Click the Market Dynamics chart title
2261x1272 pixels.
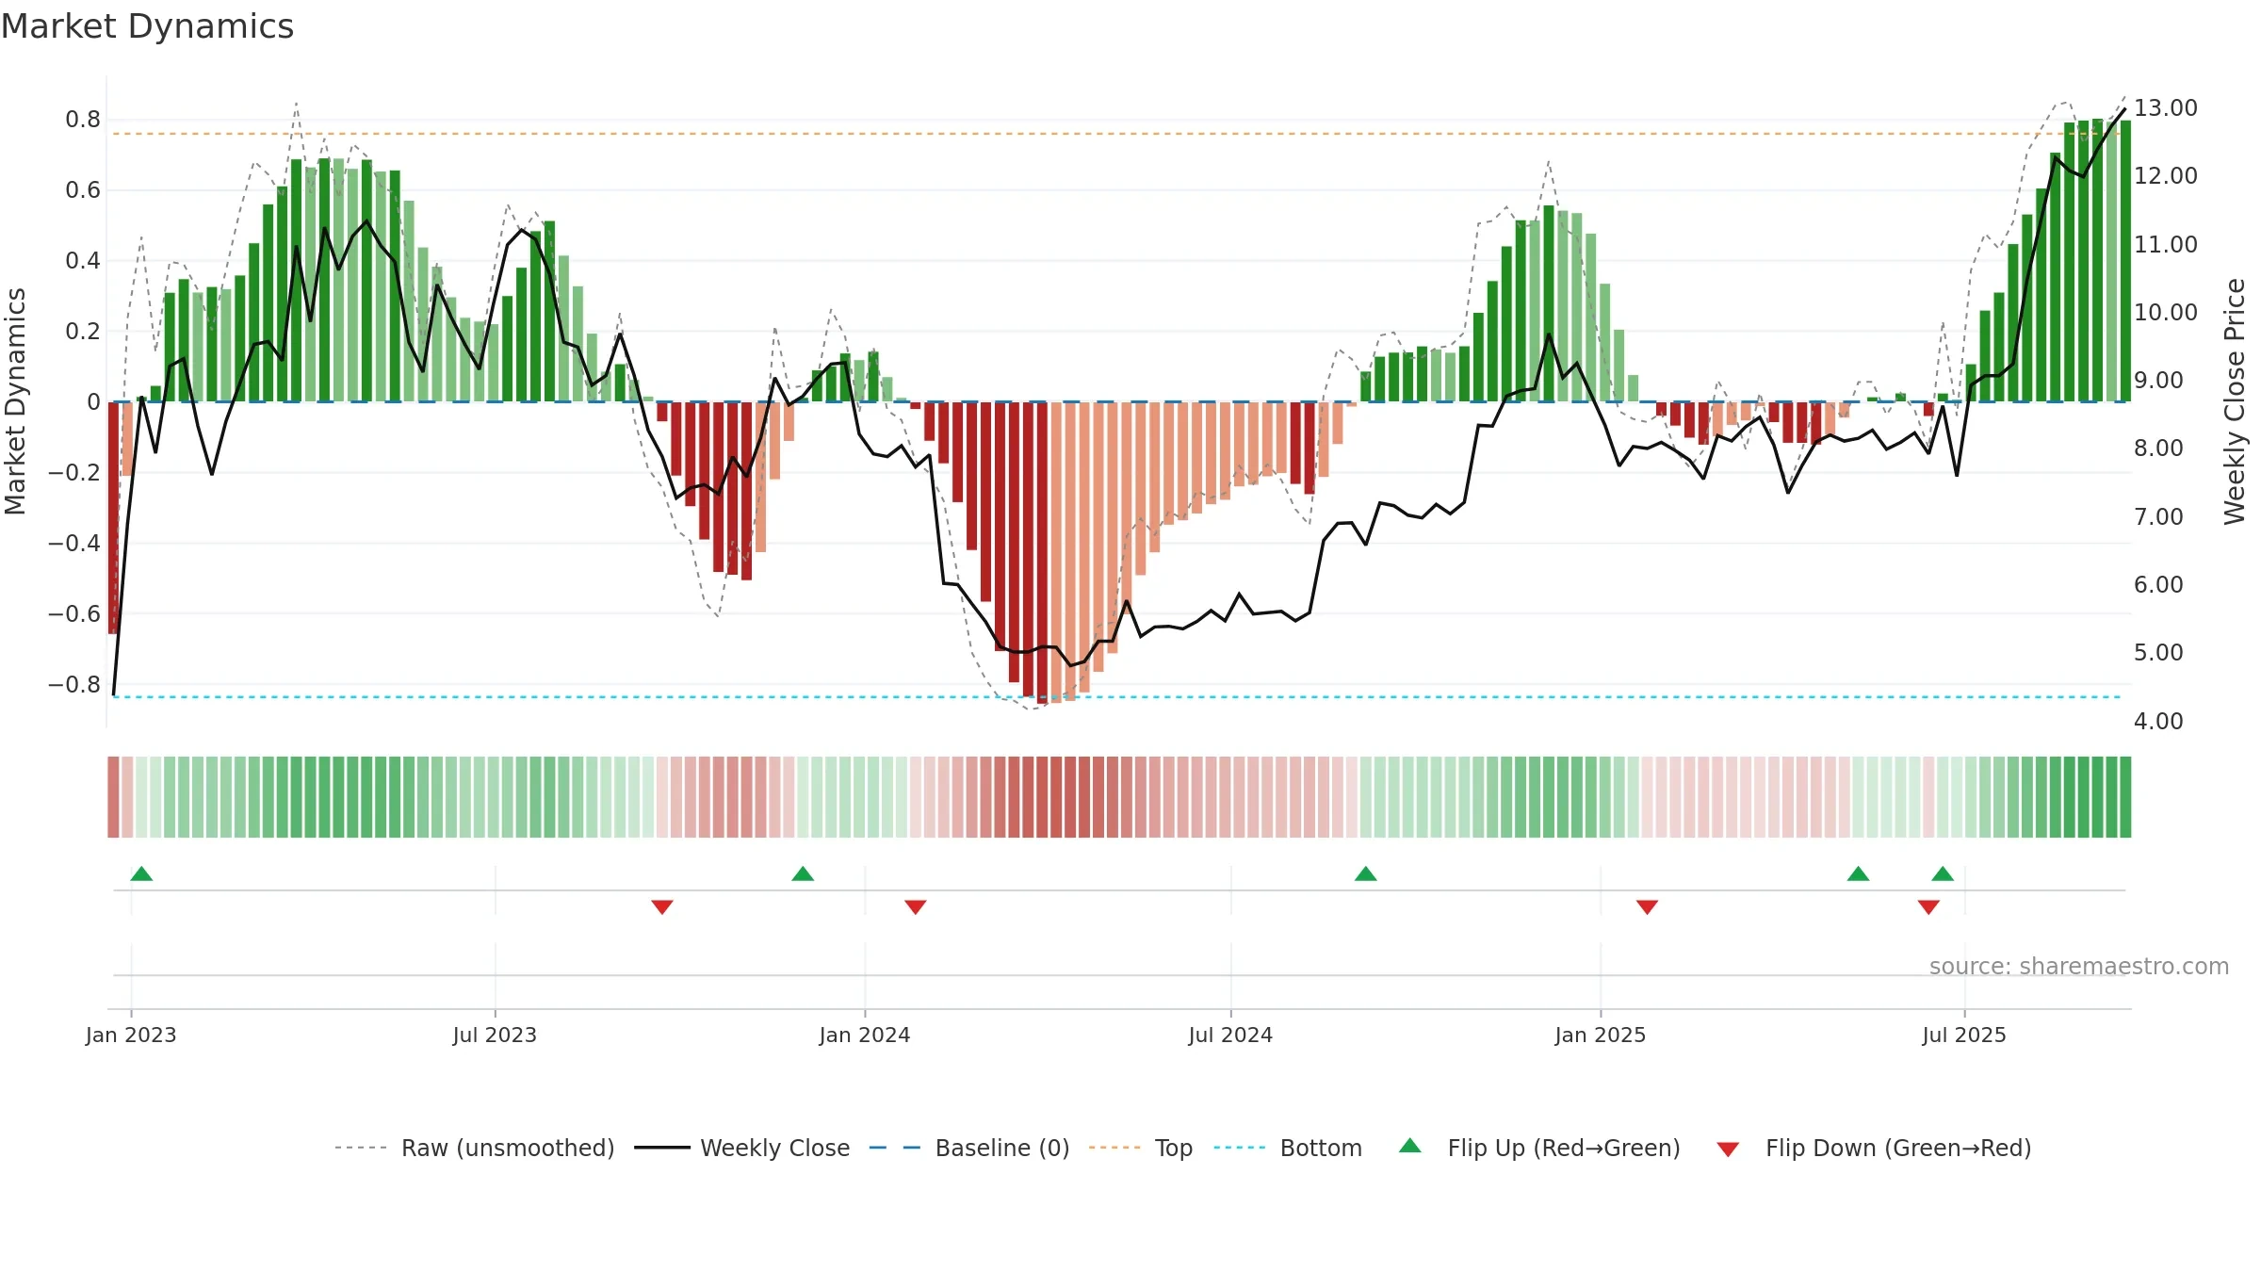click(x=148, y=26)
